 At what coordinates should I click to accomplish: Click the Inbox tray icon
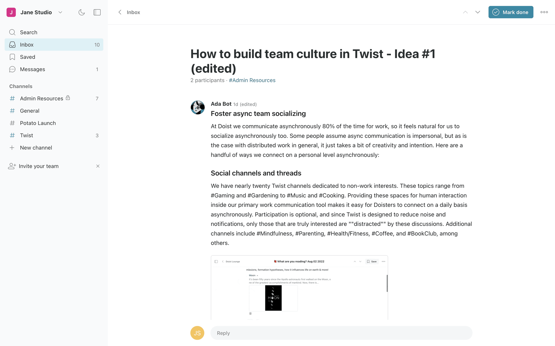pos(12,45)
